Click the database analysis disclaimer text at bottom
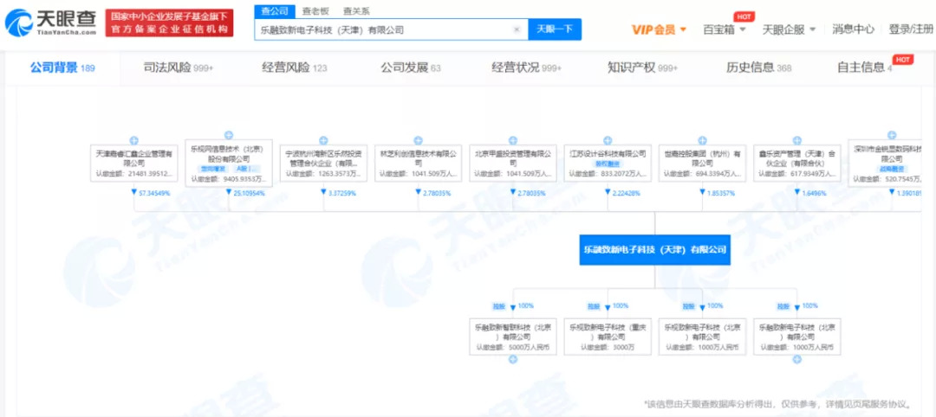This screenshot has width=936, height=417. (777, 403)
